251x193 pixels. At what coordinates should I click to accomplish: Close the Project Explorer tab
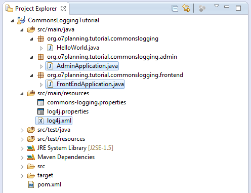63,9
